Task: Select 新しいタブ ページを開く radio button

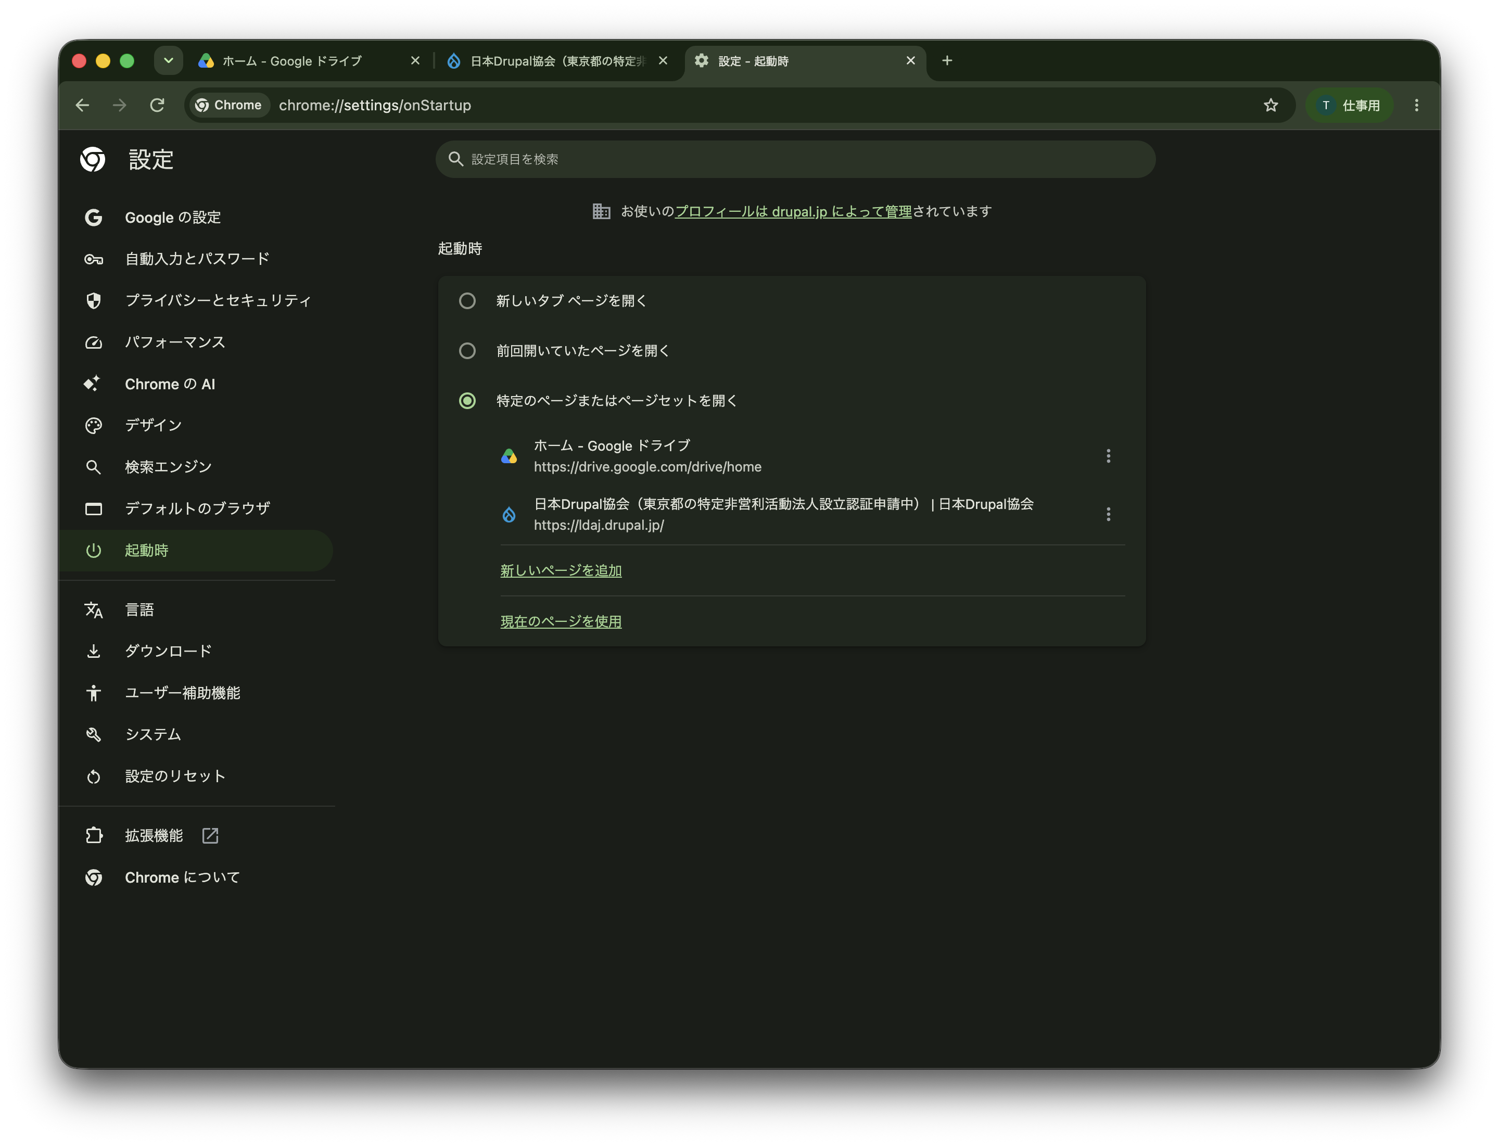Action: click(467, 301)
